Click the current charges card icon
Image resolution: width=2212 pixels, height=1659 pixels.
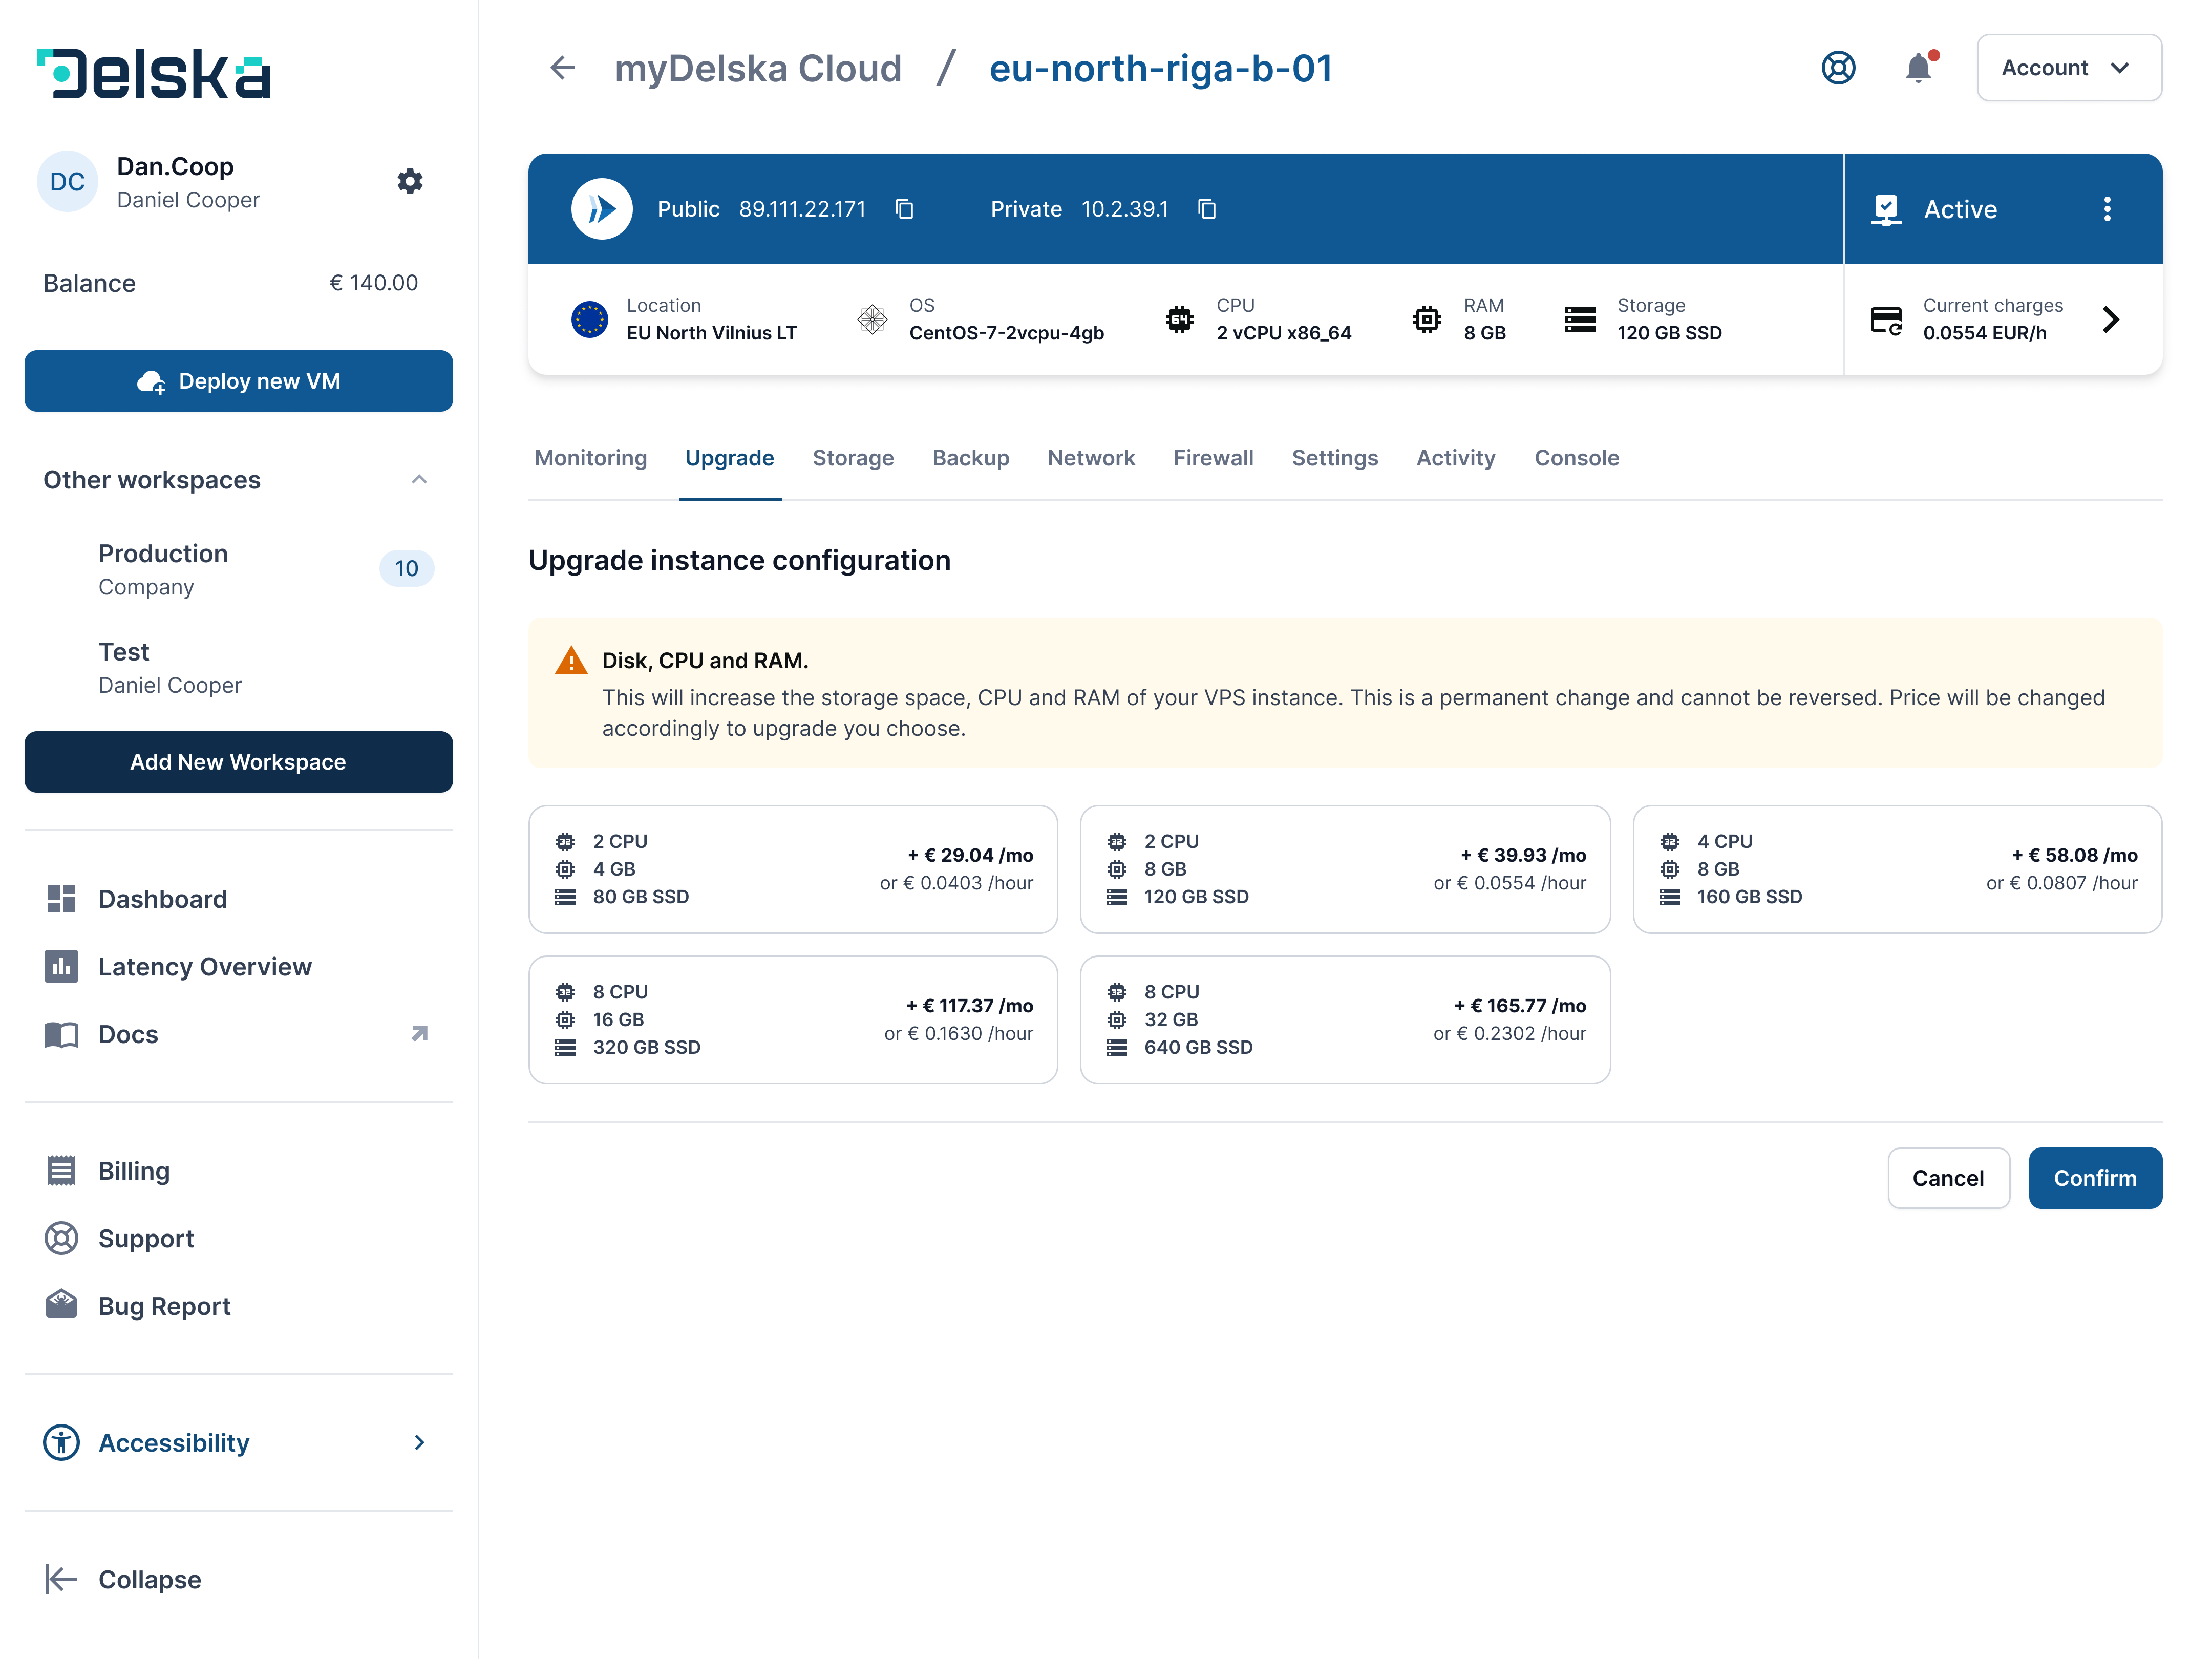pos(1886,320)
